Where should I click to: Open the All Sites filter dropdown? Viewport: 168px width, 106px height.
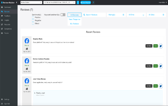(x=156, y=15)
